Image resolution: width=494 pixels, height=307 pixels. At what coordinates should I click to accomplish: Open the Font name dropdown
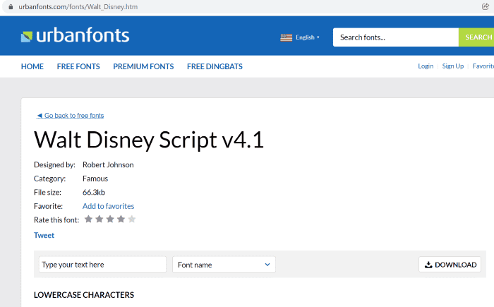pyautogui.click(x=224, y=265)
